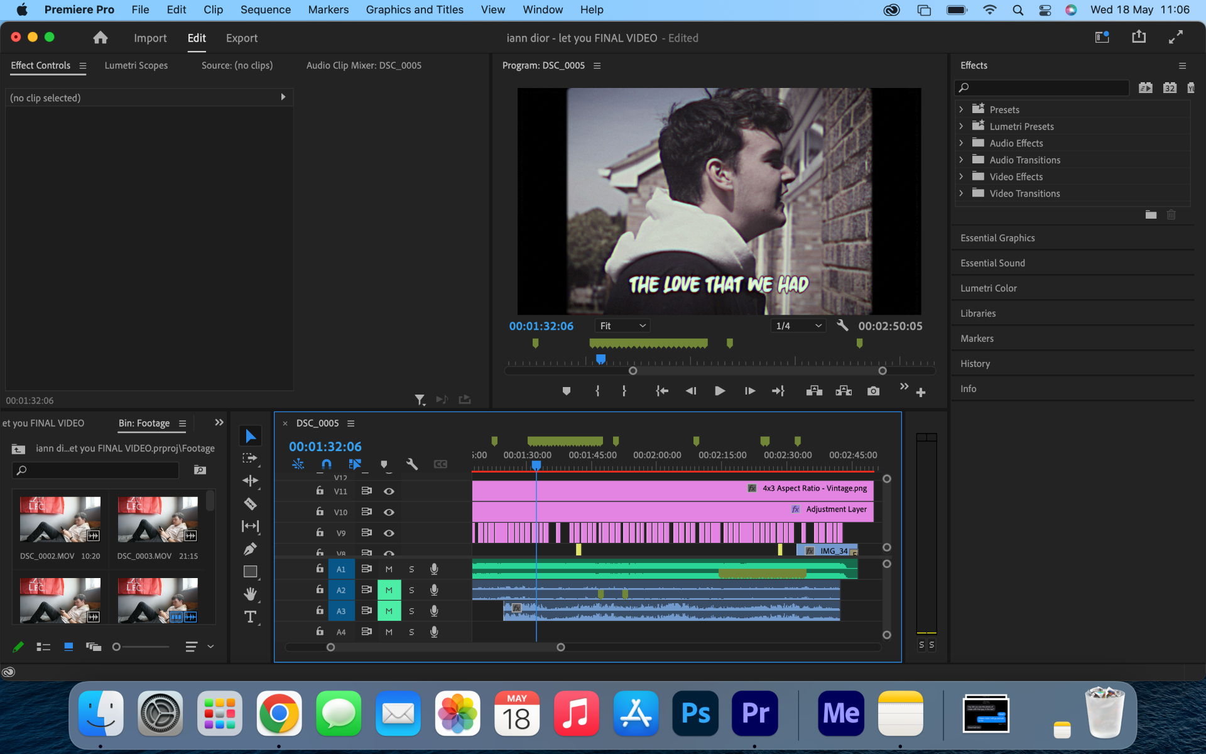Unmute audio track A2

pos(389,590)
